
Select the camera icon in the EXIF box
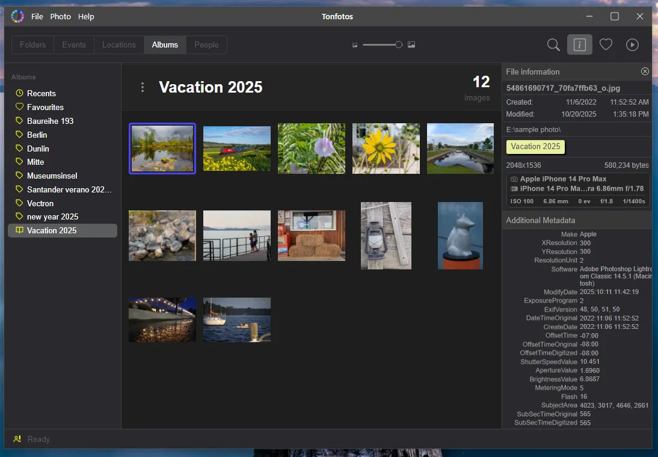514,179
